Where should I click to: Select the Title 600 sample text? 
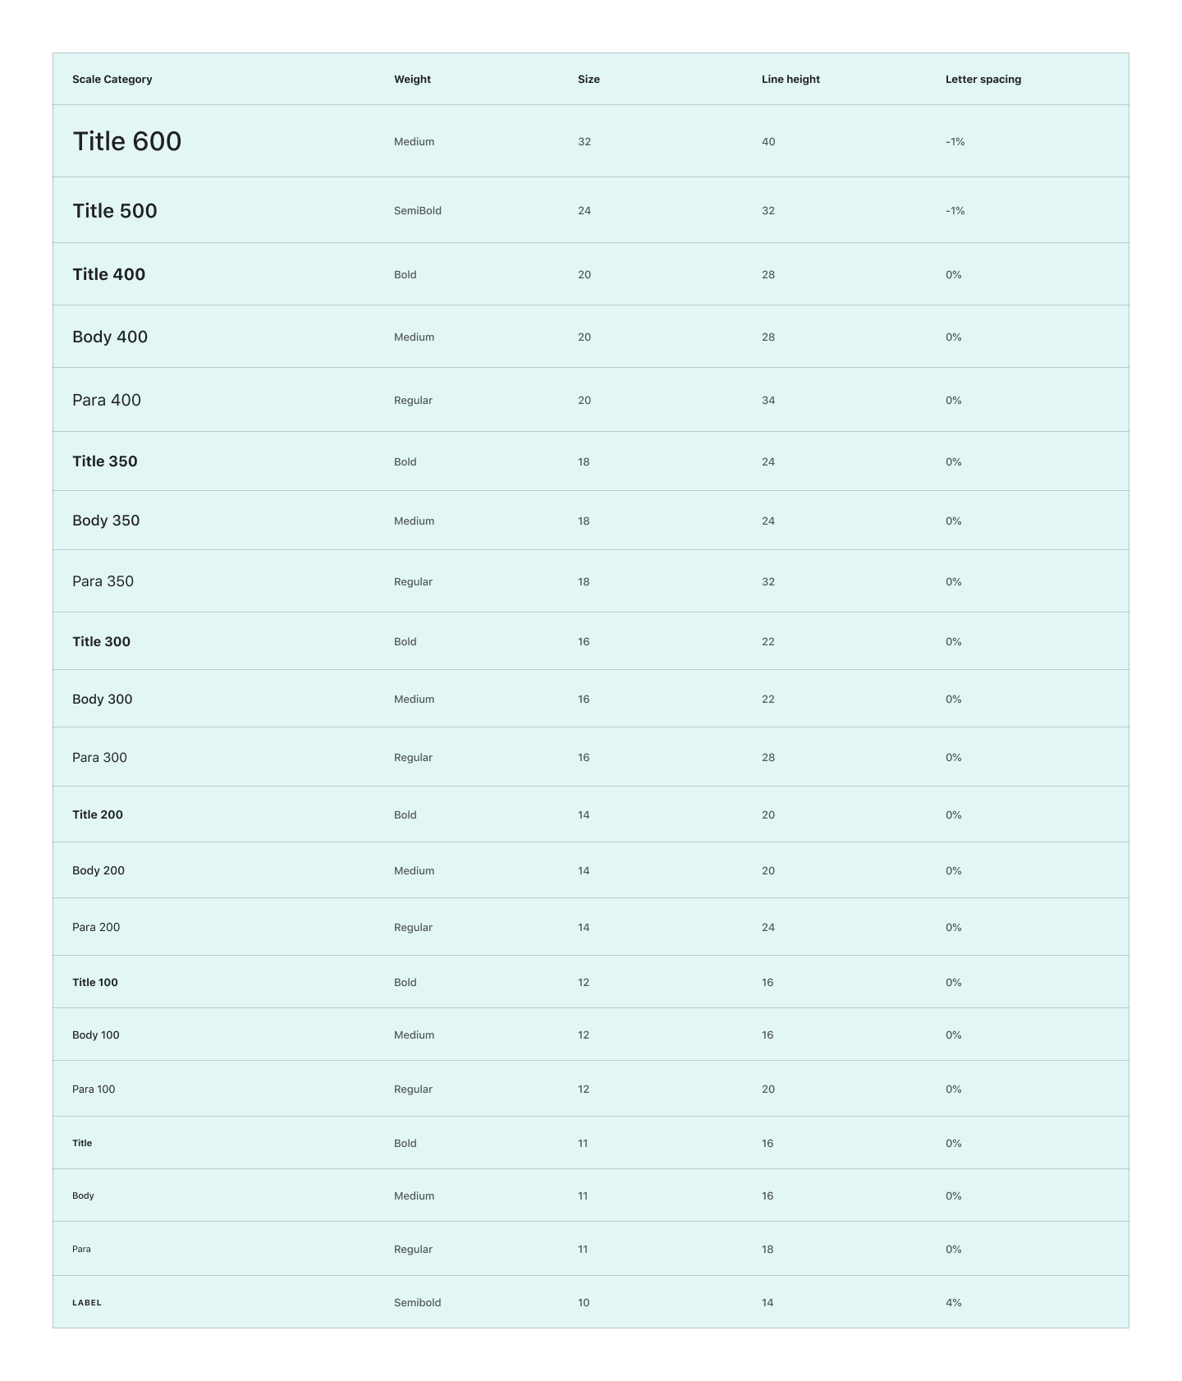tap(127, 141)
